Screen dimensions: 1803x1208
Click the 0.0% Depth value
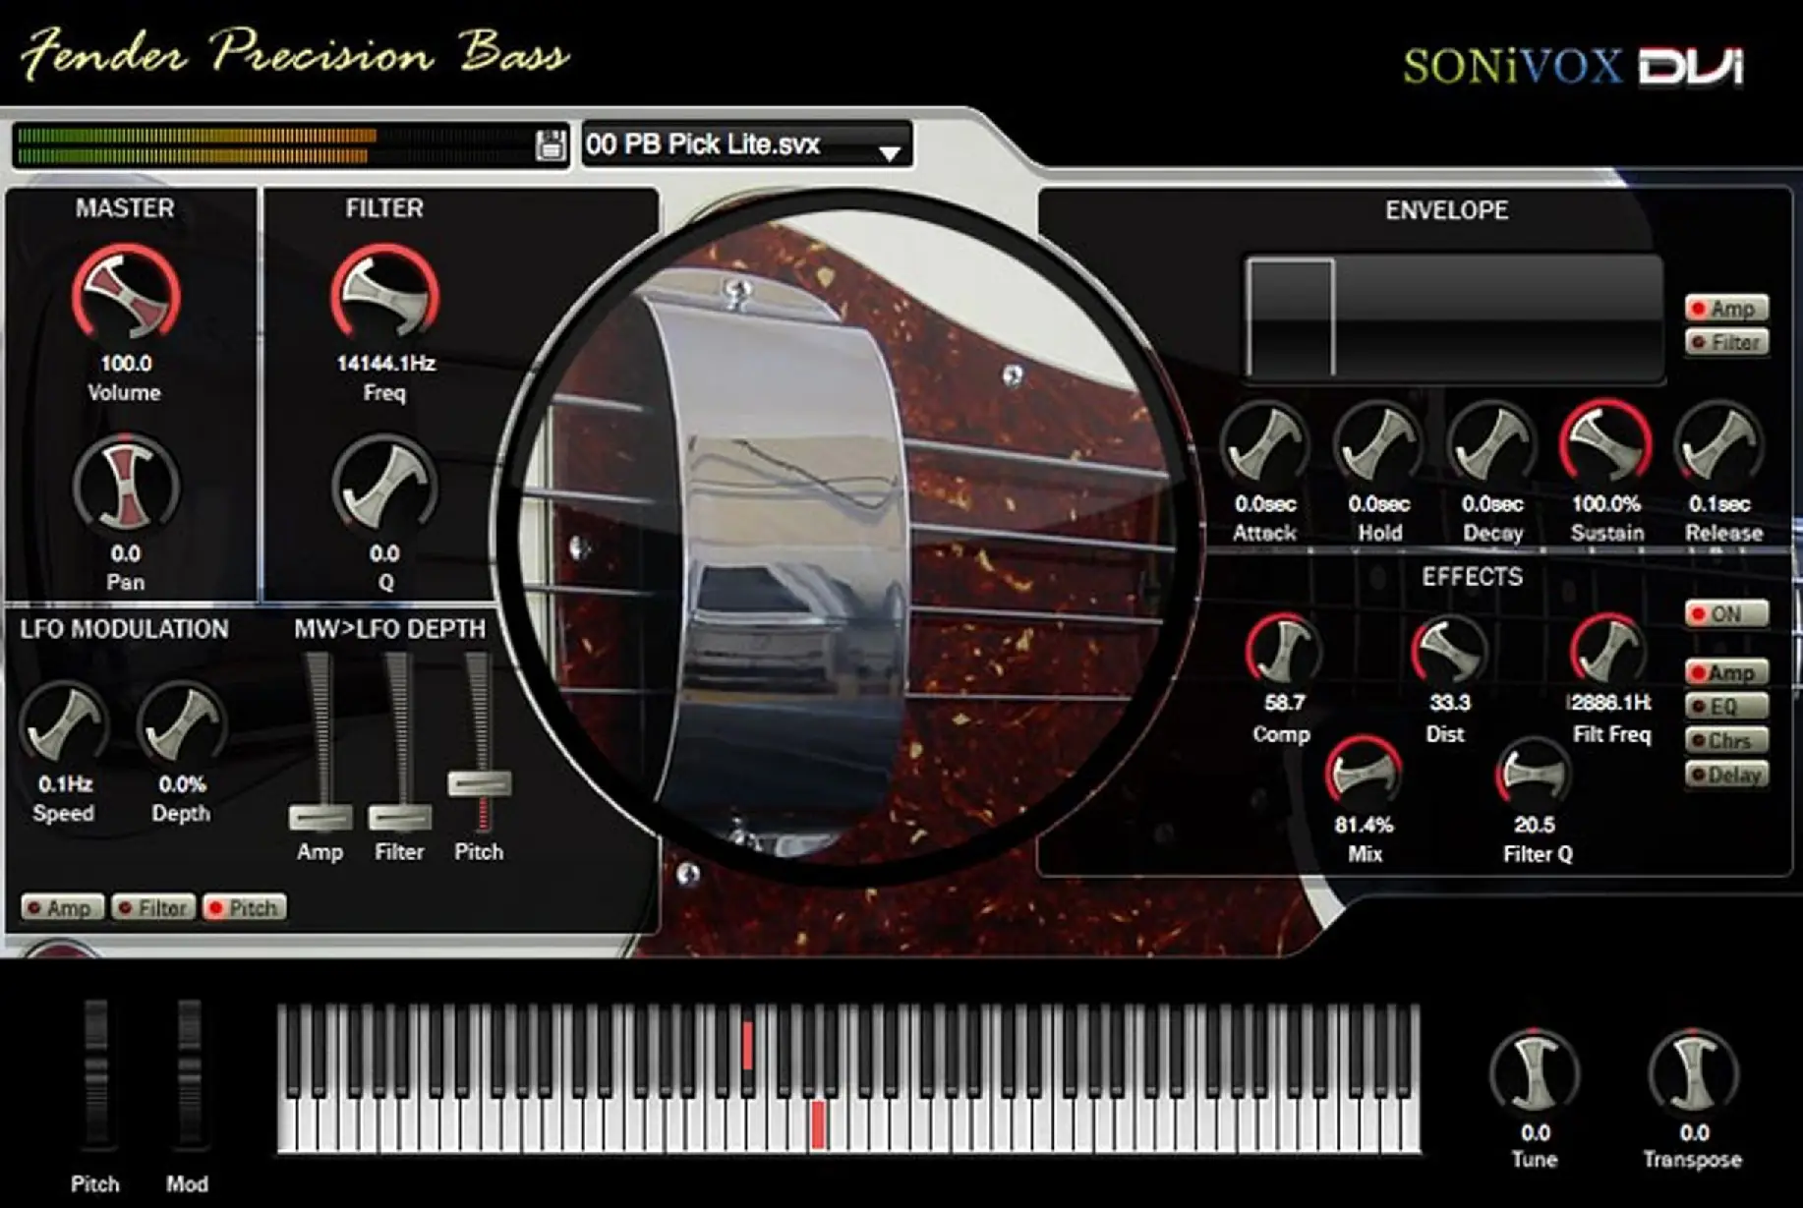click(182, 783)
